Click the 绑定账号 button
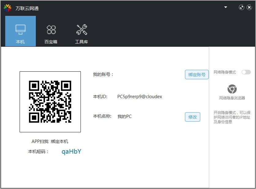Image resolution: width=256 pixels, height=189 pixels. coord(197,75)
